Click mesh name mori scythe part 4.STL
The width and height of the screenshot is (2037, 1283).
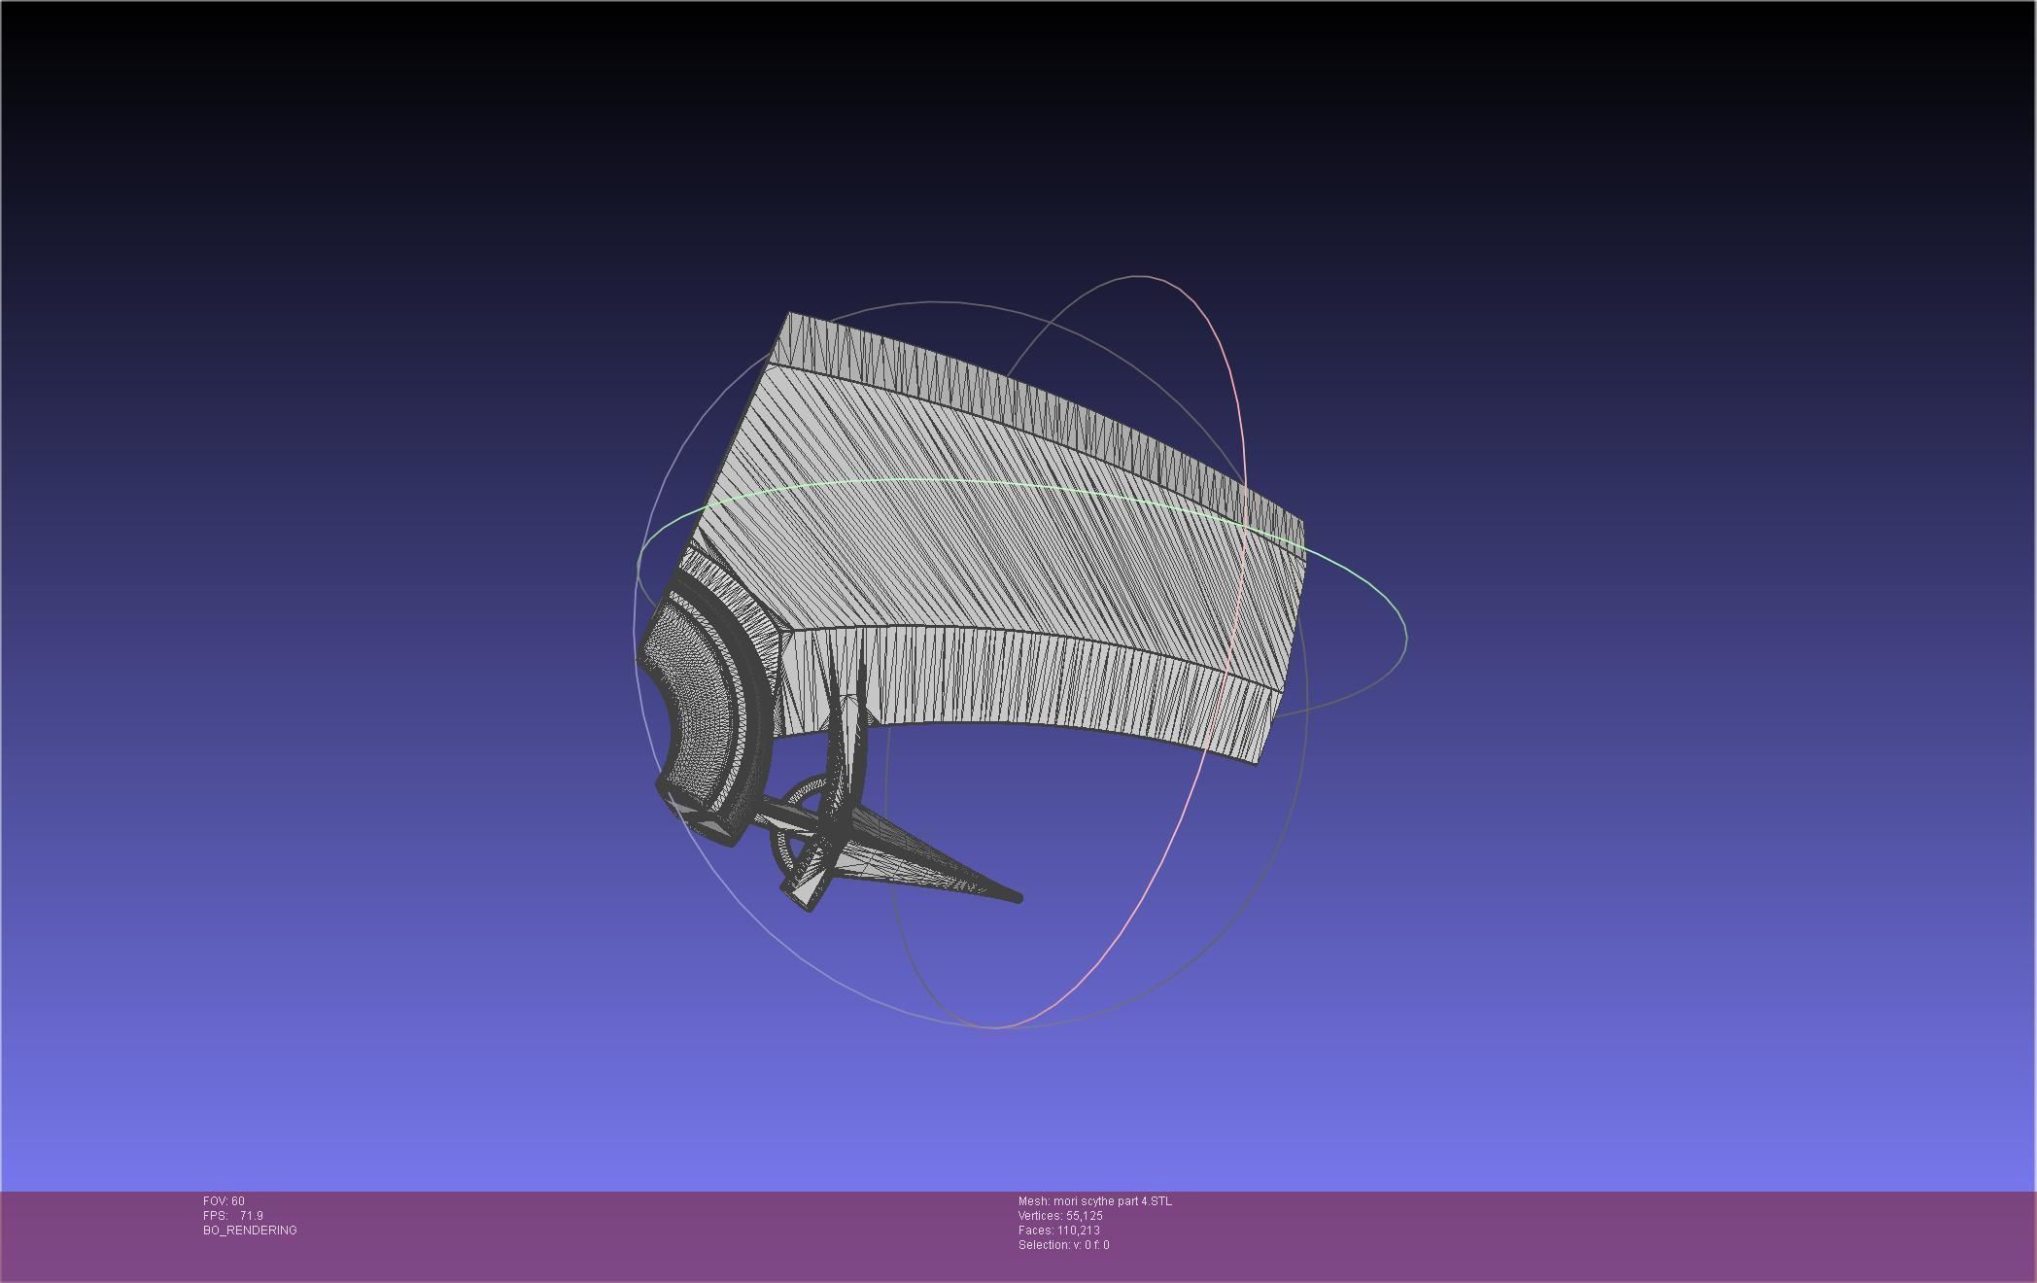point(1094,1201)
